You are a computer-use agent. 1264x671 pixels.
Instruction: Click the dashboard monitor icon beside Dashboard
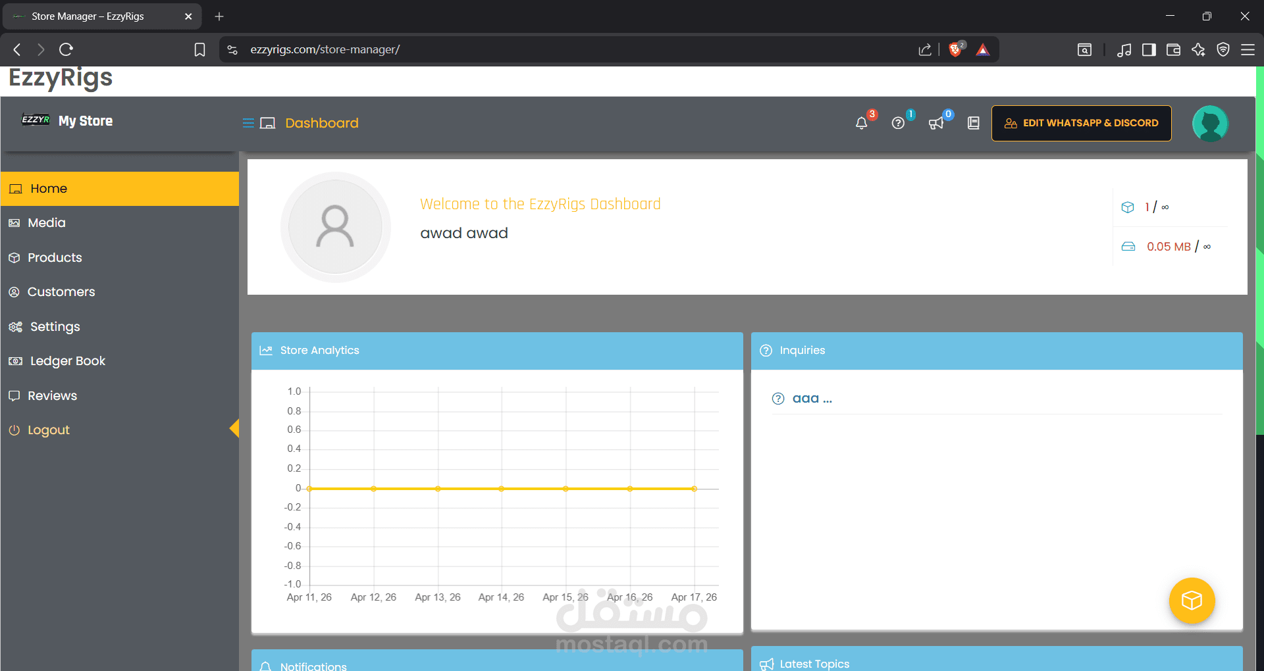[x=268, y=123]
